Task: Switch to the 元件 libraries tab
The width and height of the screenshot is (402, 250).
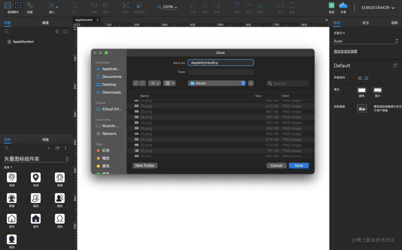Action: tap(7, 140)
